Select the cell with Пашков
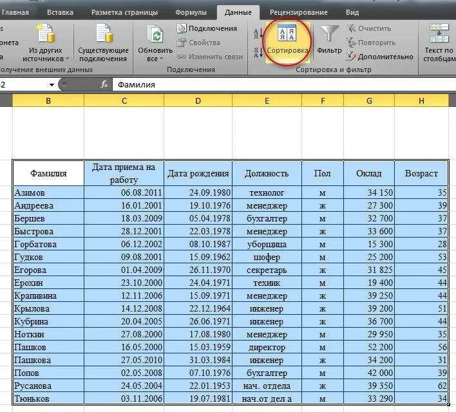This screenshot has width=456, height=412. click(48, 347)
